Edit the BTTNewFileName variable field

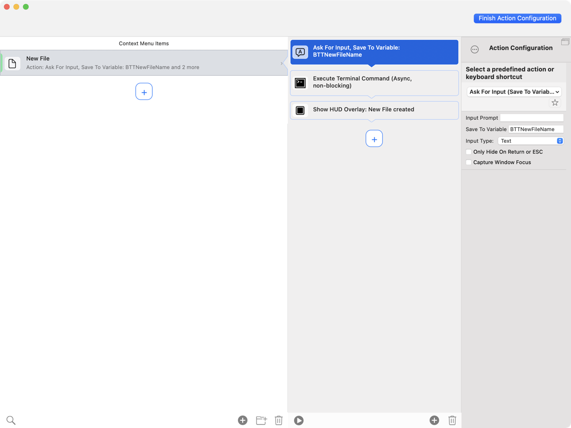click(536, 129)
